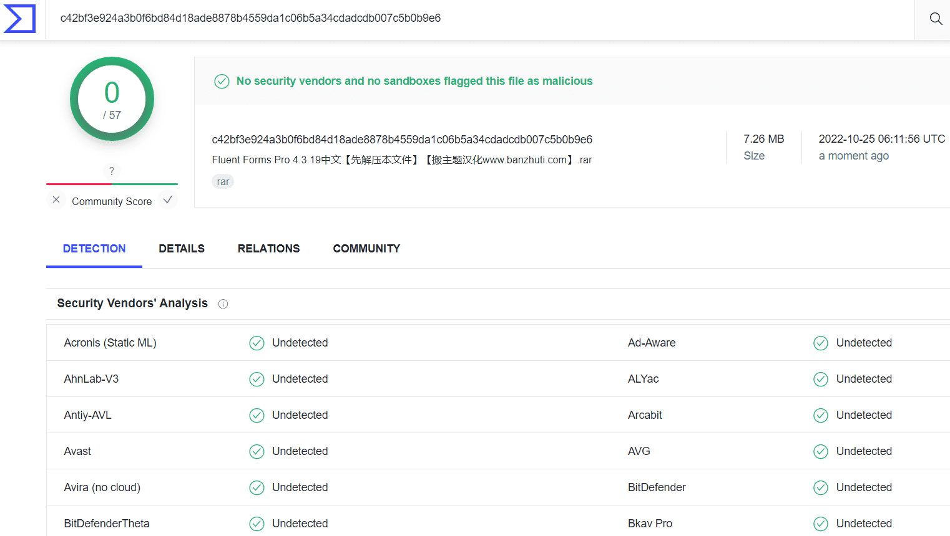The image size is (950, 536).
Task: Vote harmless with the checkmark icon
Action: [x=167, y=199]
